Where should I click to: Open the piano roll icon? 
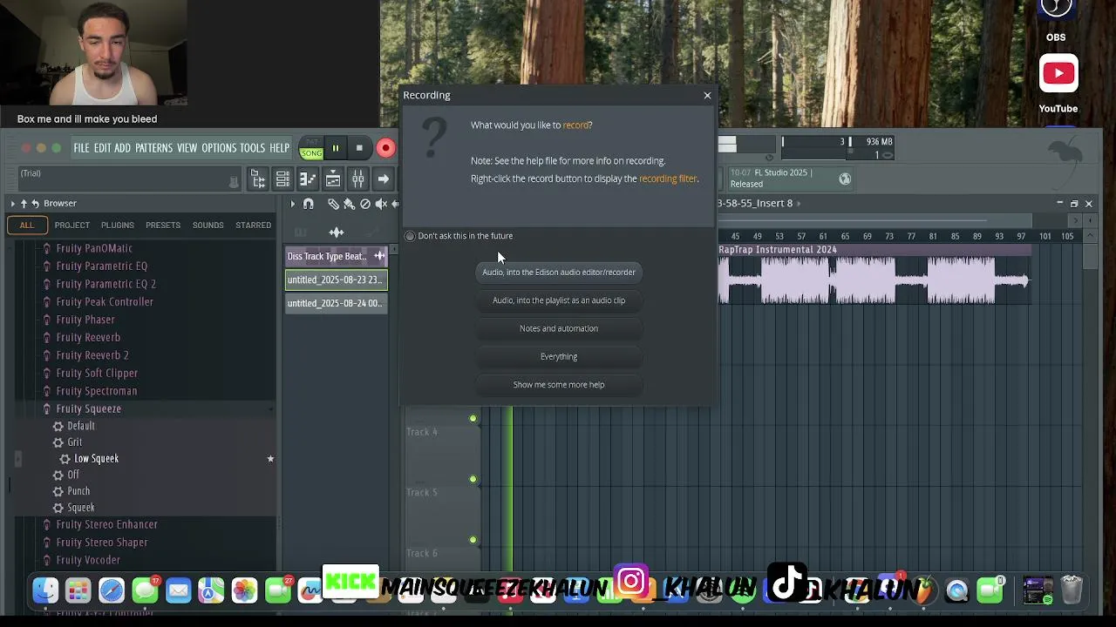(x=308, y=179)
